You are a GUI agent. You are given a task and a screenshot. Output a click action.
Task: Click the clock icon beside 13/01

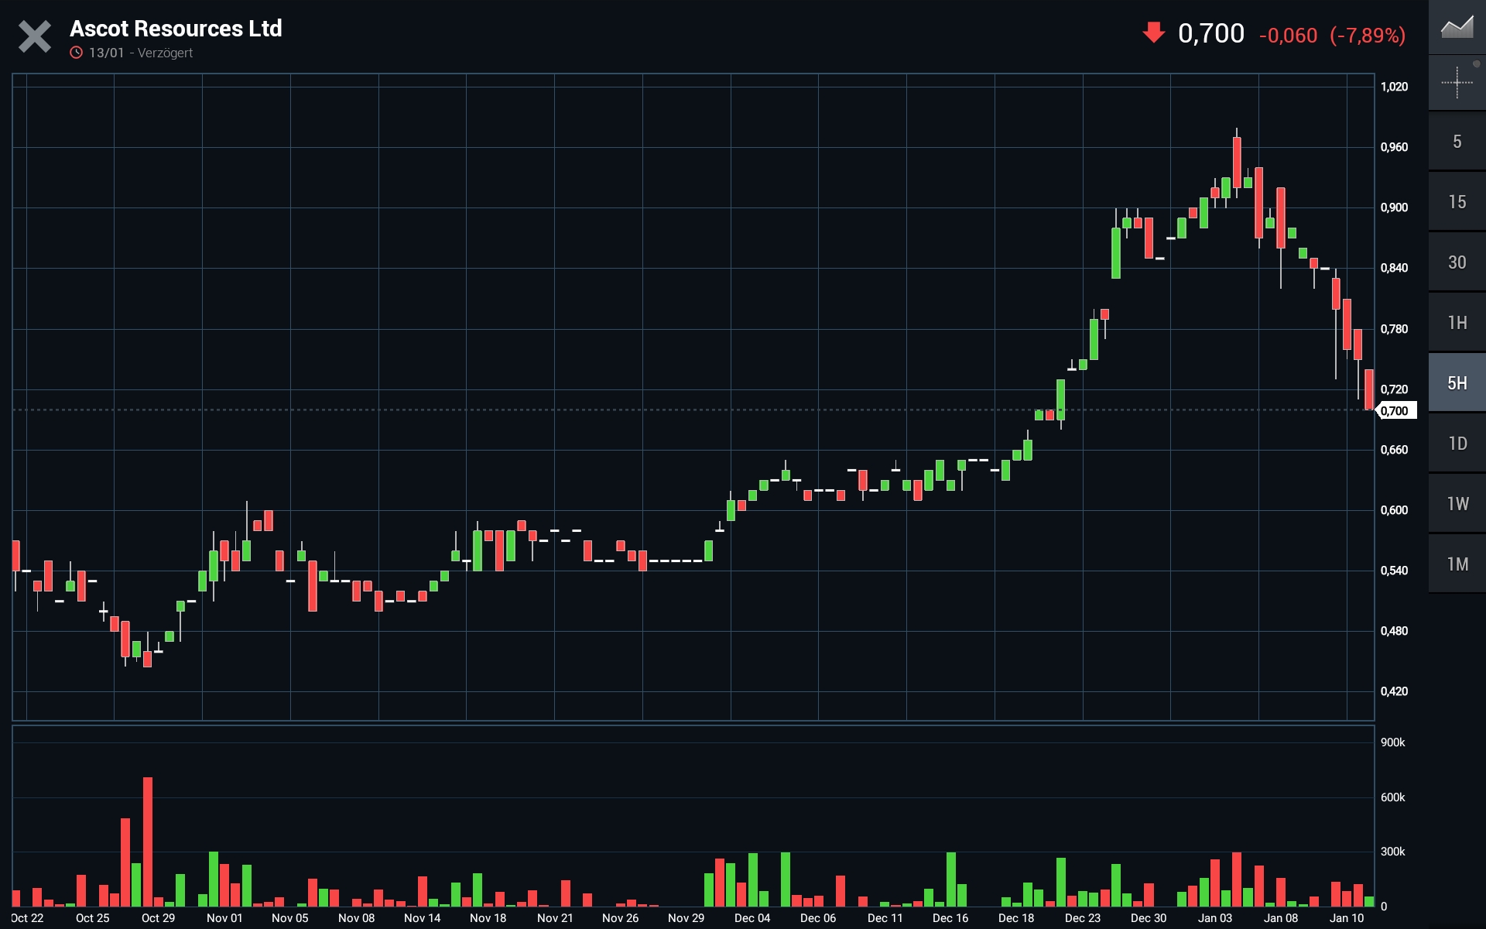point(76,53)
